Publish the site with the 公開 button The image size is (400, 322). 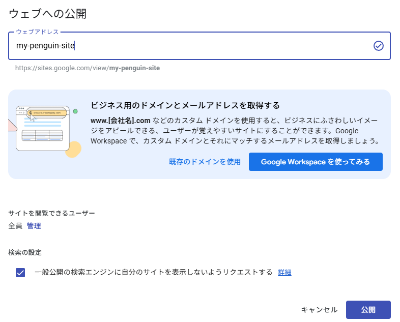click(368, 310)
